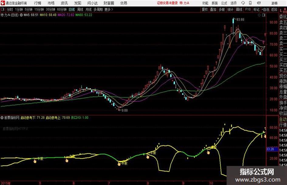Select the 周线 weekly chart tab

tap(80, 9)
